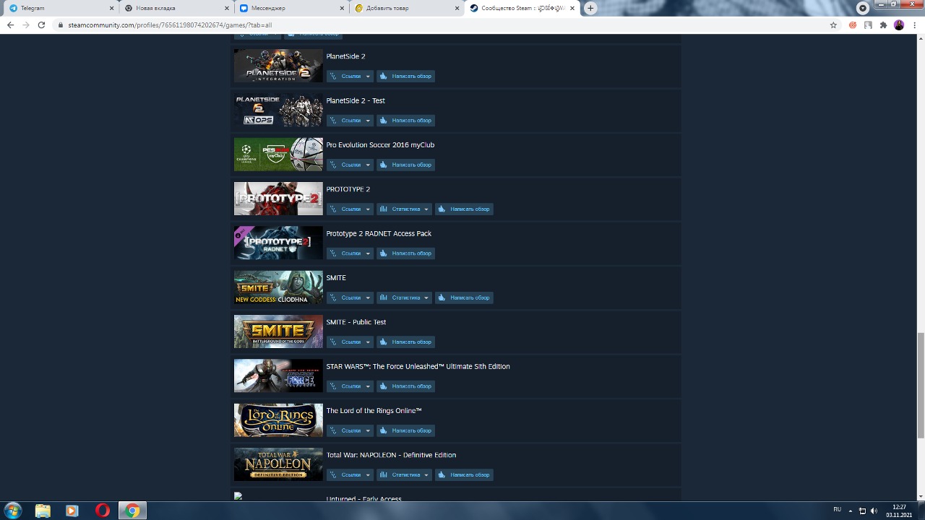Screen dimensions: 925x520
Task: Open Total War NAPOLEON game thumbnail
Action: point(278,464)
